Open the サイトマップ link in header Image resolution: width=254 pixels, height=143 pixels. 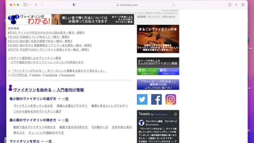pyautogui.click(x=154, y=17)
